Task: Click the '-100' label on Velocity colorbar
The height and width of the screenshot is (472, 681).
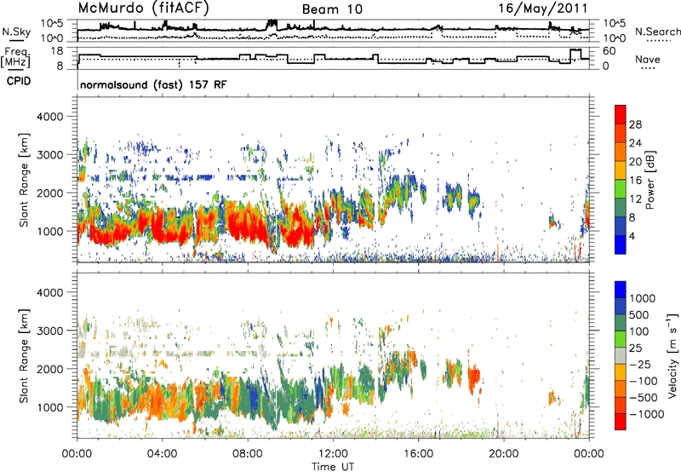Action: click(x=644, y=381)
